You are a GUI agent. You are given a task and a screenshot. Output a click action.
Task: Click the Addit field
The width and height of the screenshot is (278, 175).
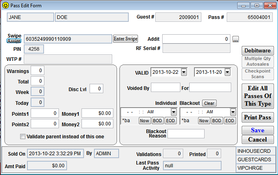196,39
